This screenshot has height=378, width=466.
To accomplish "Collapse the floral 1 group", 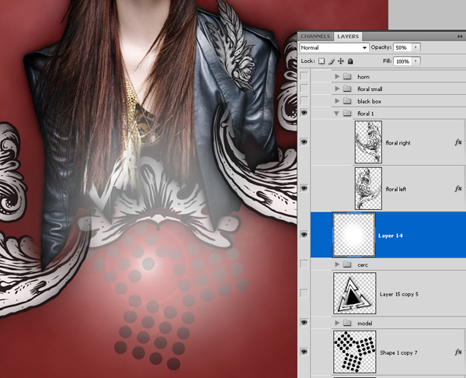I will point(337,114).
